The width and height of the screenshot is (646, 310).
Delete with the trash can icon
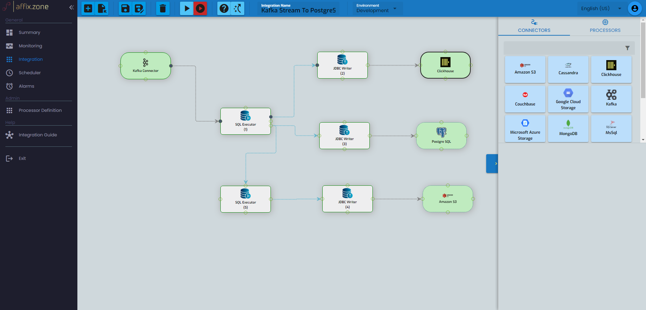pos(163,8)
